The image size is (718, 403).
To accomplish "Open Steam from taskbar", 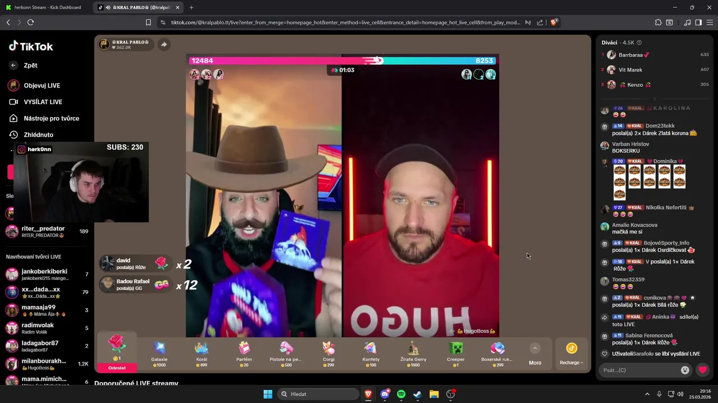I will [x=417, y=394].
